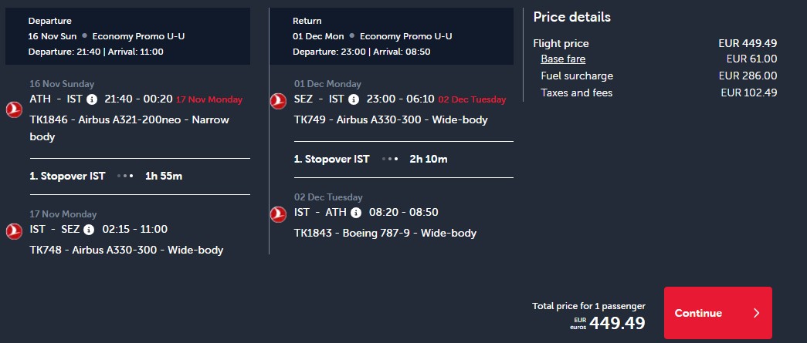Show info for IST - ATH segment

click(356, 213)
